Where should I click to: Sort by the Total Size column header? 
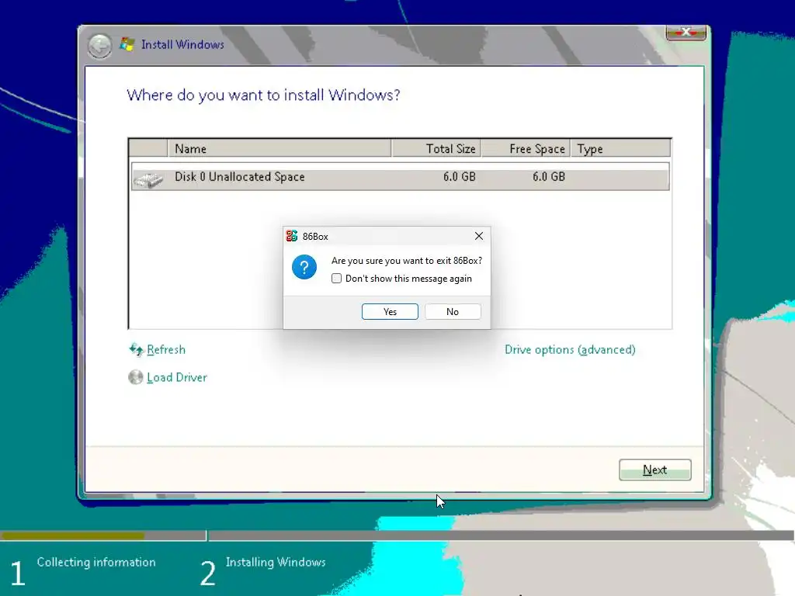point(436,148)
